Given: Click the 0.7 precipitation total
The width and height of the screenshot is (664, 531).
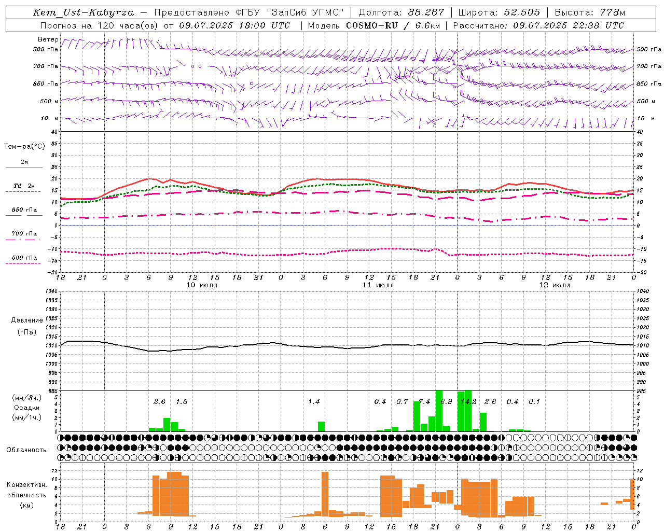Looking at the screenshot, I should [x=402, y=402].
